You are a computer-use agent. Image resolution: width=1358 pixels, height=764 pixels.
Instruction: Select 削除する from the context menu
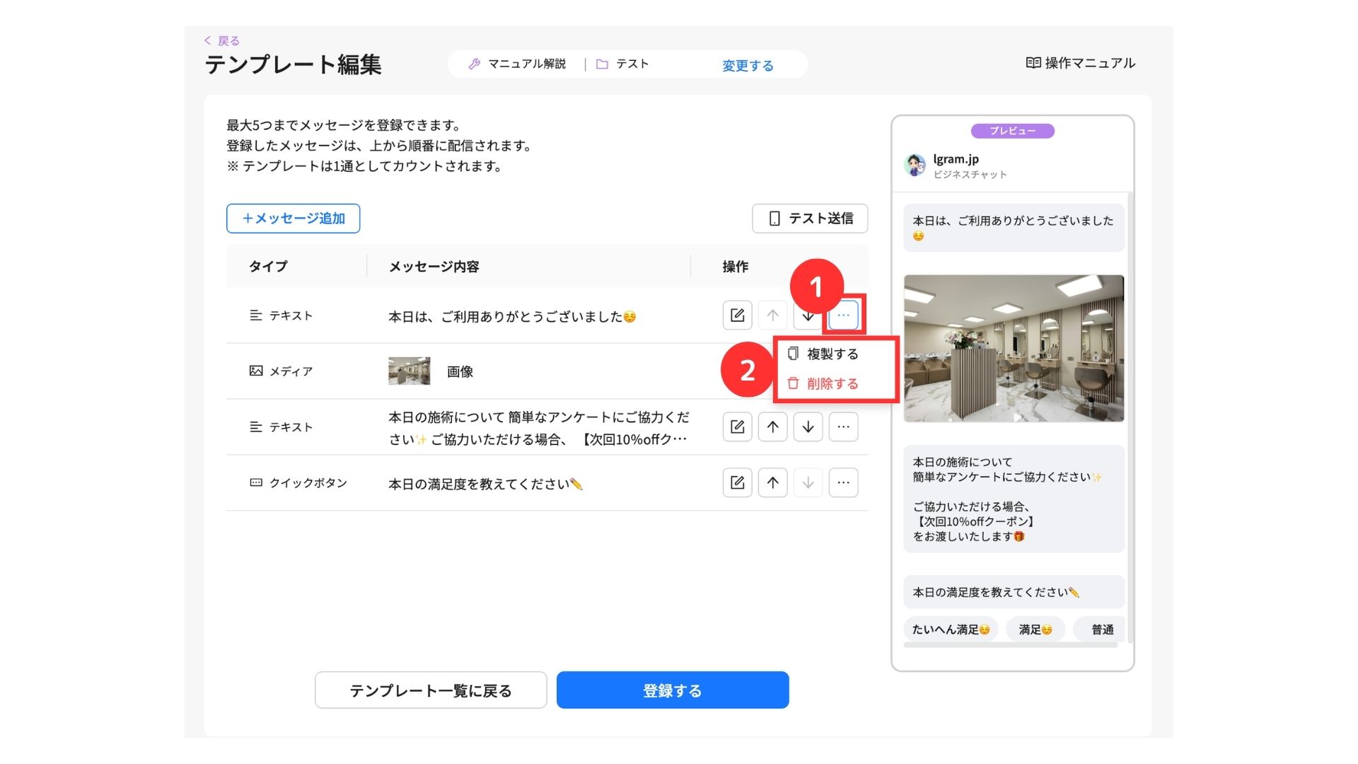click(x=832, y=383)
